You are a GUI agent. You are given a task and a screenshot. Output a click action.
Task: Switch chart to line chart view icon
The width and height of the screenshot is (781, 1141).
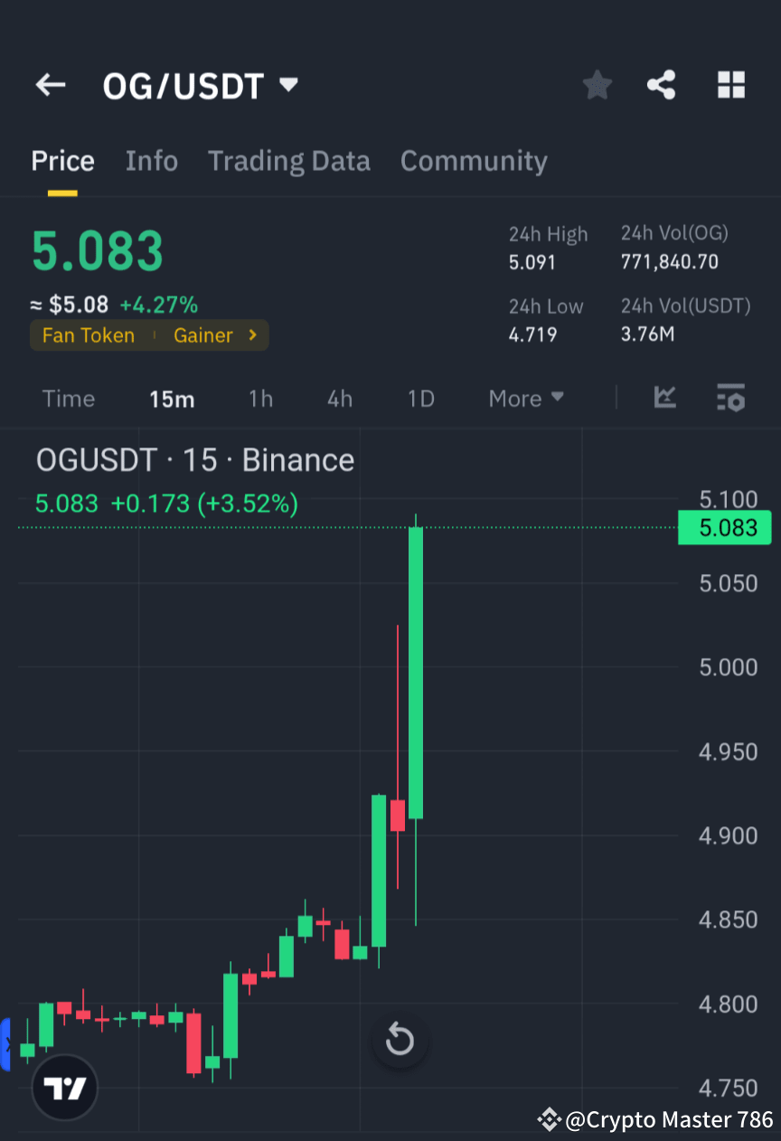tap(665, 398)
